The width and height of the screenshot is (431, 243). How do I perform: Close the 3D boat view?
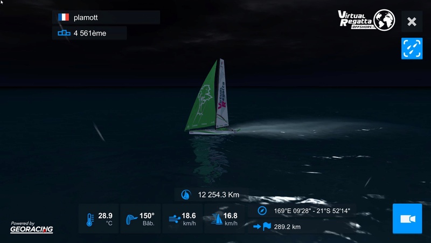coord(412,22)
